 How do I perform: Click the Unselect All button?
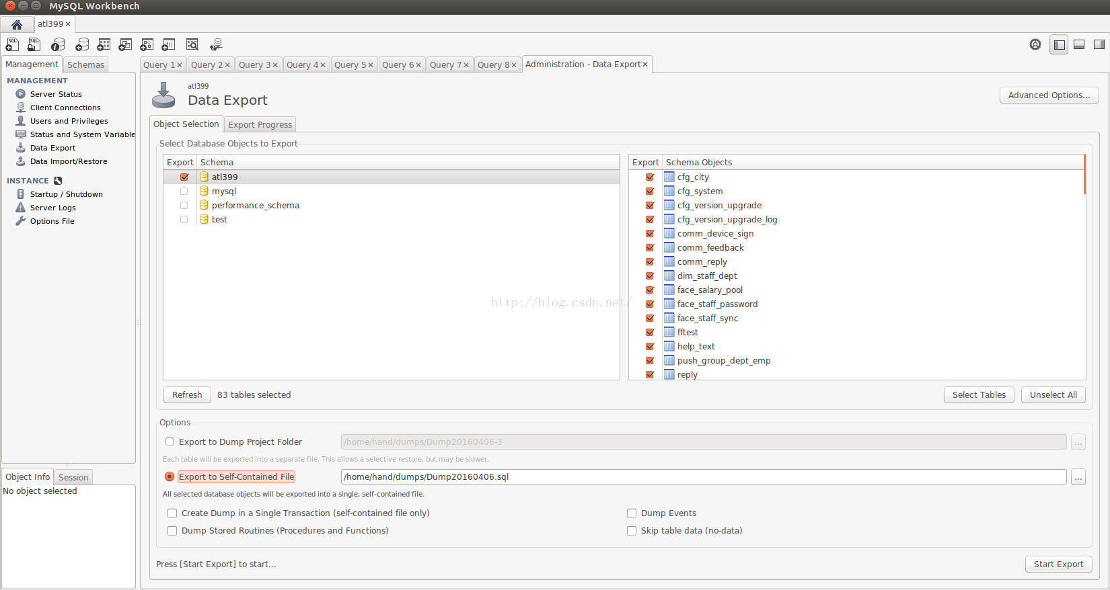[x=1053, y=395]
